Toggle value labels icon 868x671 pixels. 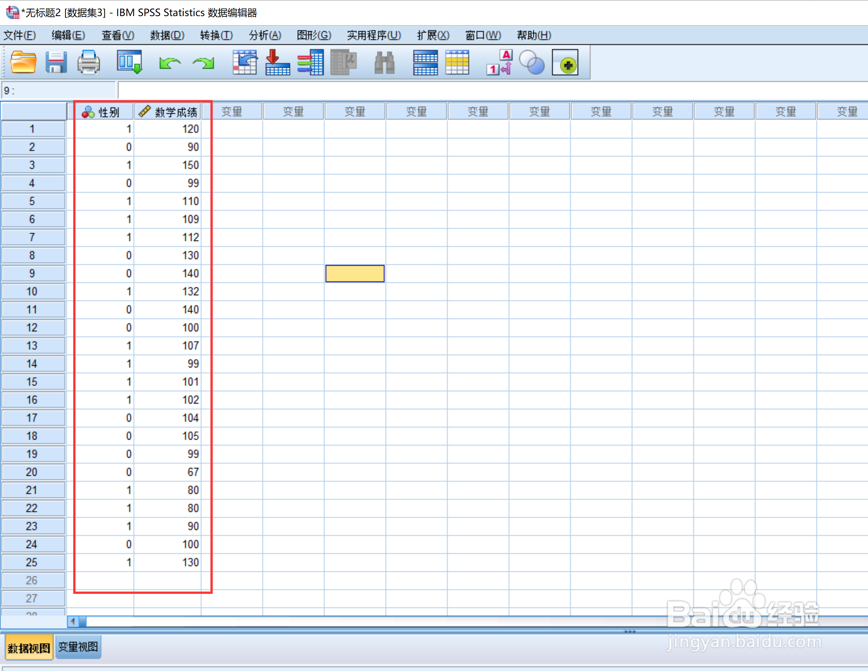point(500,62)
